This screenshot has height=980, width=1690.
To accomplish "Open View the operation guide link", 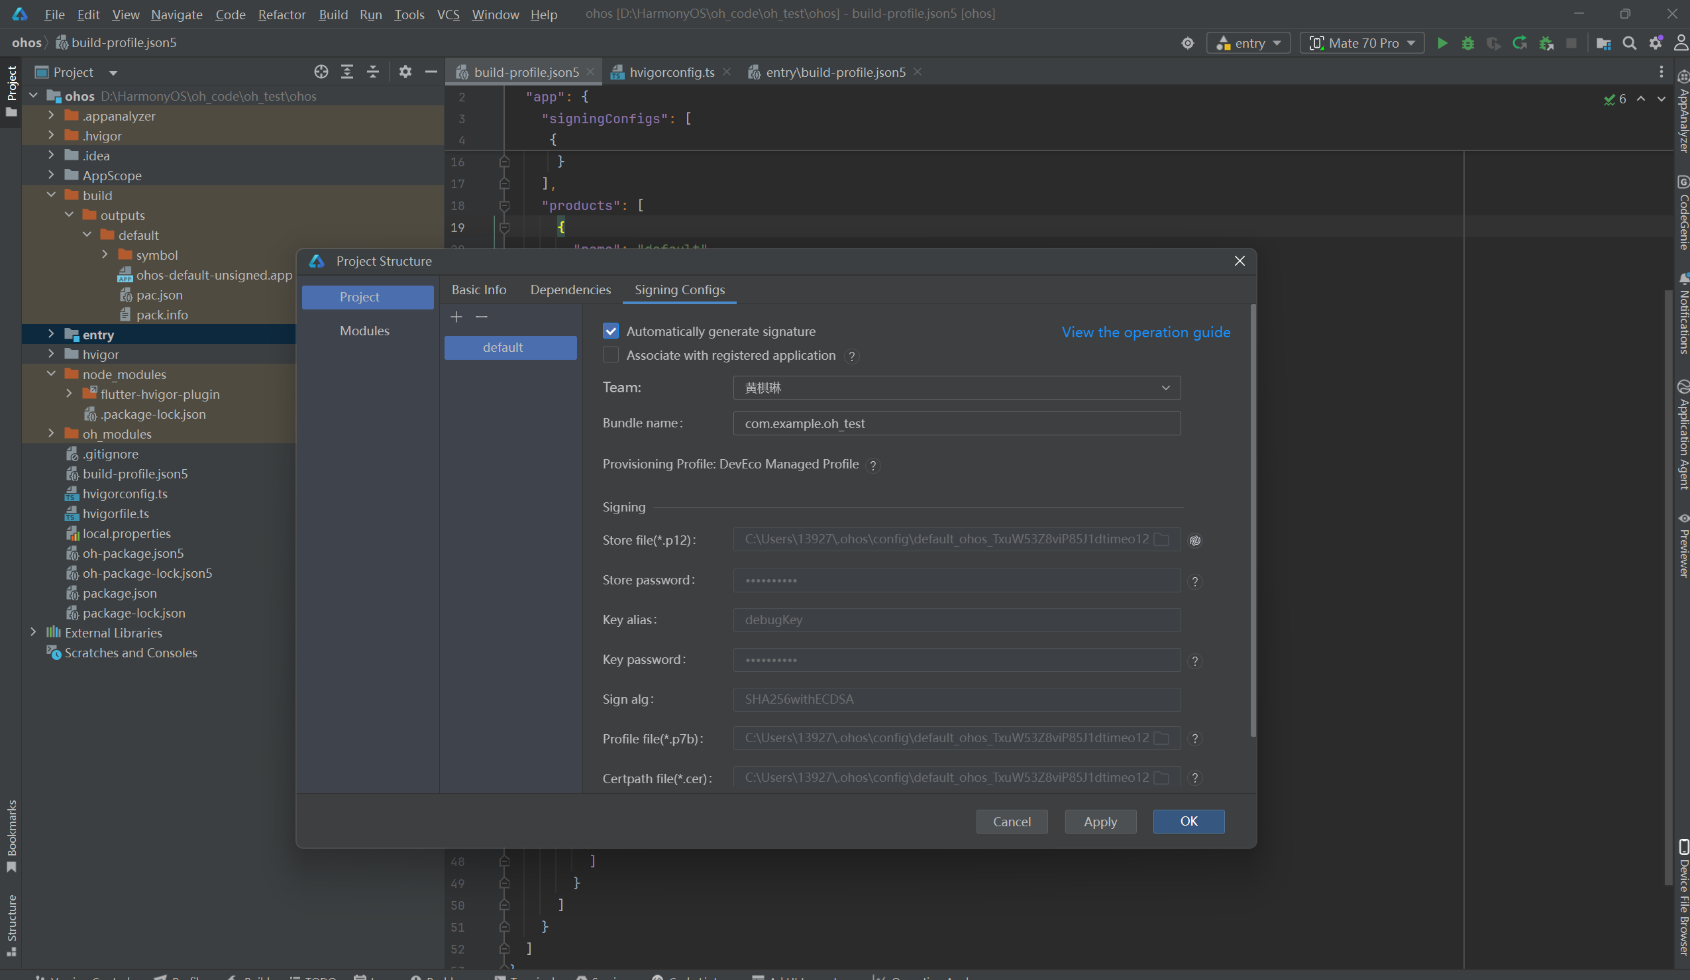I will coord(1145,332).
